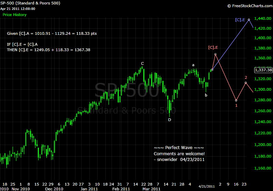Click the white wave label C above the February high
This screenshot has height=191, width=273.
click(x=142, y=63)
